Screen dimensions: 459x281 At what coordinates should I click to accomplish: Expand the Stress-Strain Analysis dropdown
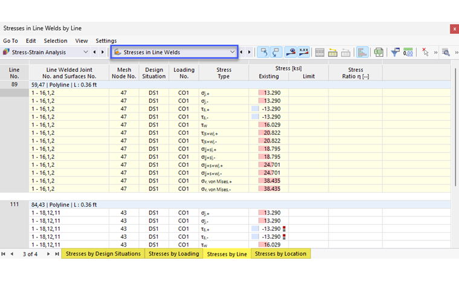[86, 52]
